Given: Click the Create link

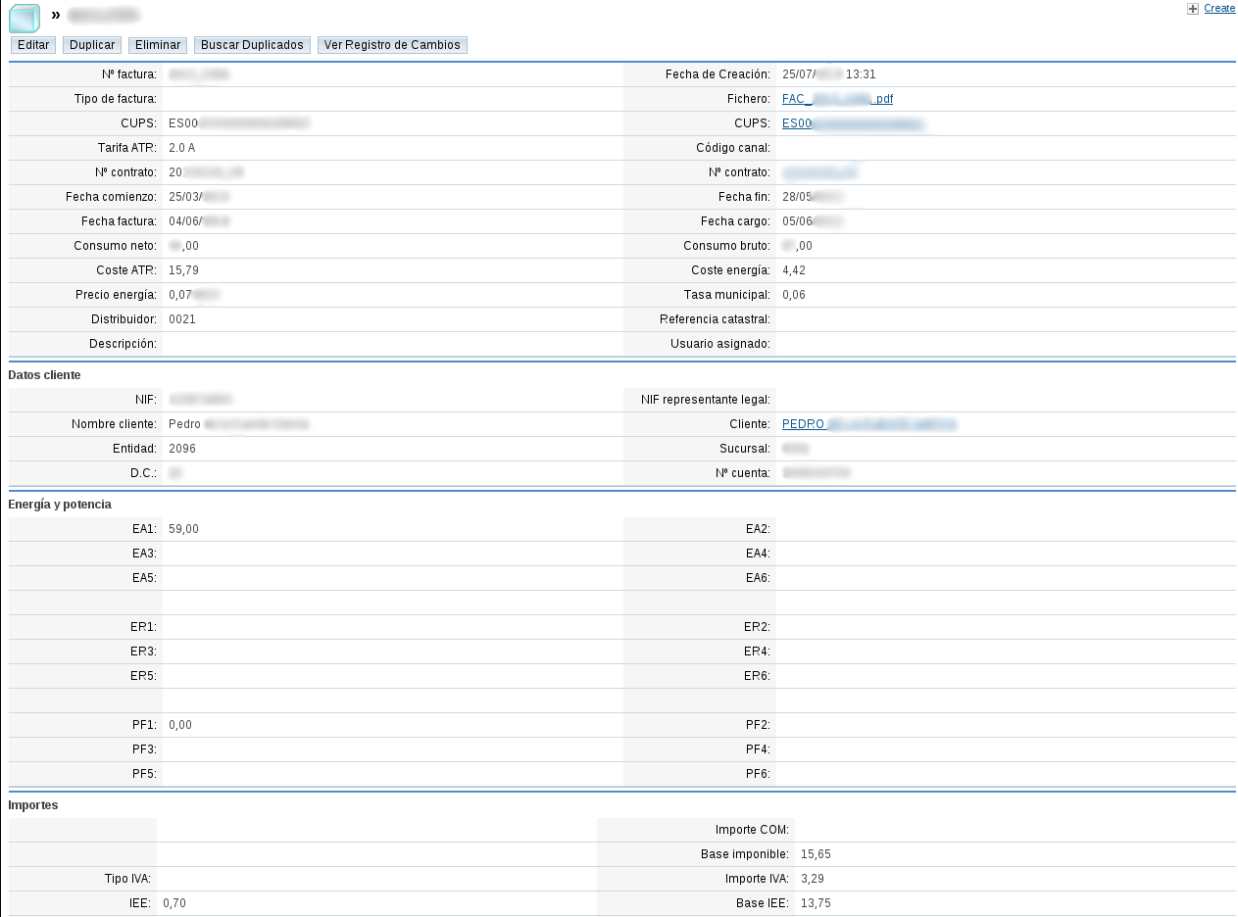Looking at the screenshot, I should (1216, 8).
